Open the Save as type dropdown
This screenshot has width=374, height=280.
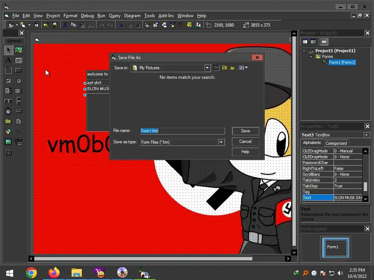[221, 142]
